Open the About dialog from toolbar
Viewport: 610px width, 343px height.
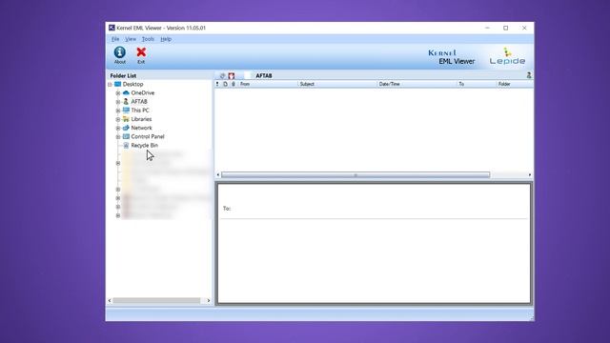120,55
